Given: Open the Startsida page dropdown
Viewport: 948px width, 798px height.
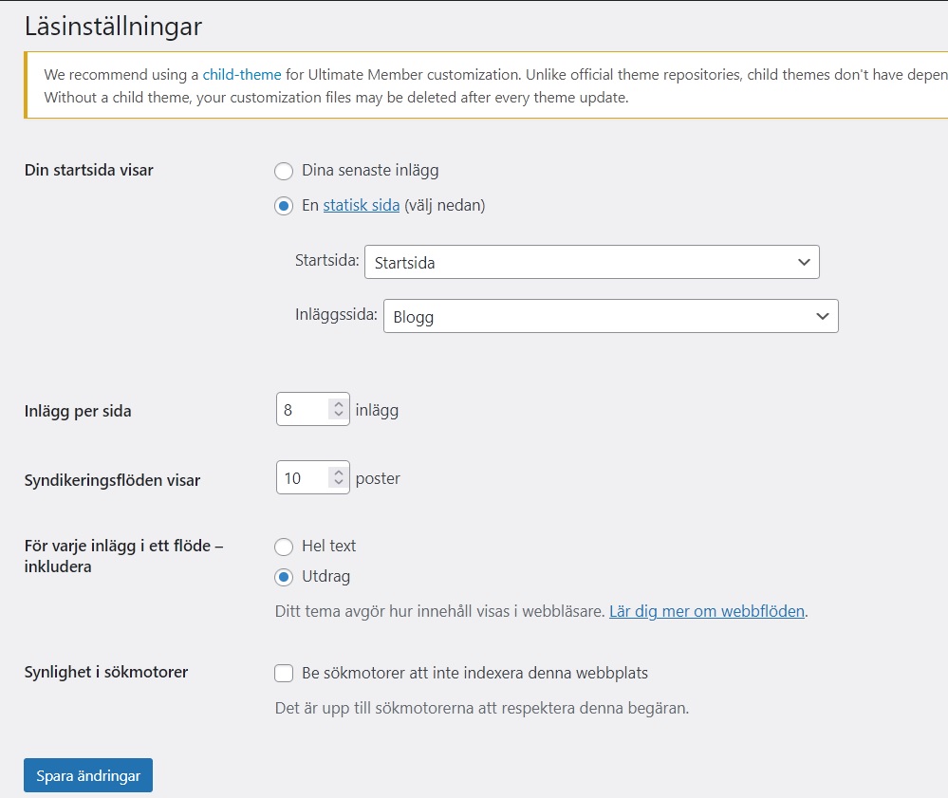Looking at the screenshot, I should (591, 262).
